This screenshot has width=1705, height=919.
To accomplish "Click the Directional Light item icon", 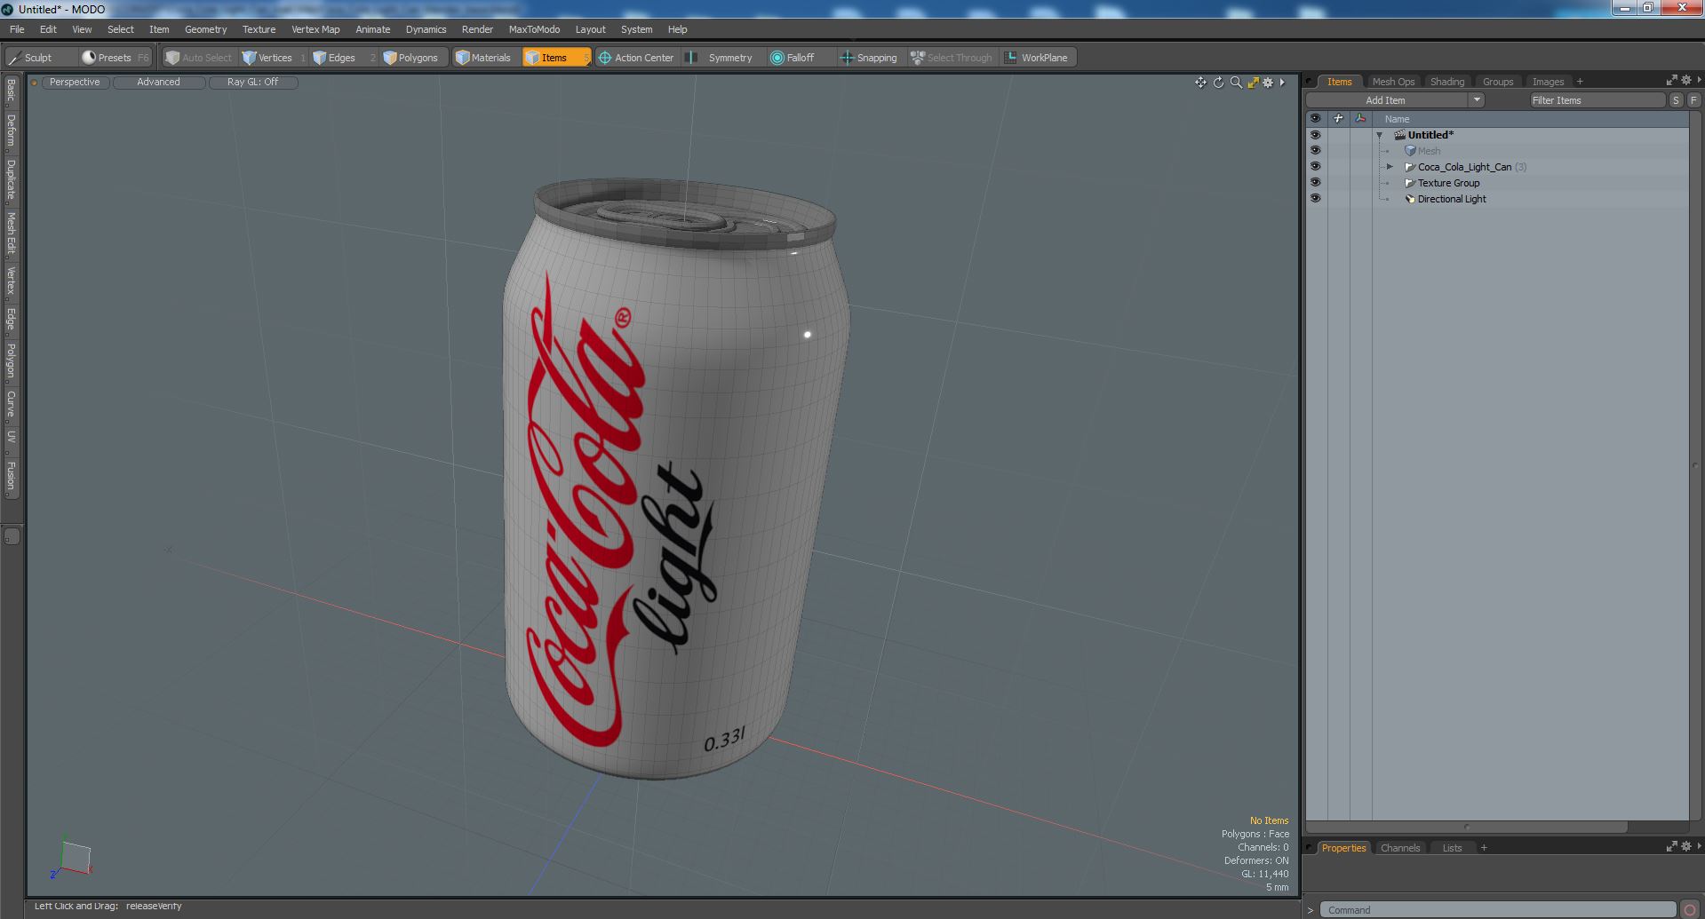I will (1409, 199).
